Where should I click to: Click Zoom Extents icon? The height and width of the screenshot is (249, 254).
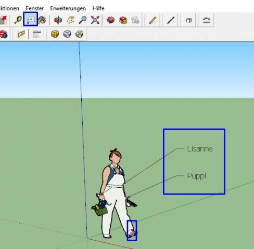click(95, 20)
